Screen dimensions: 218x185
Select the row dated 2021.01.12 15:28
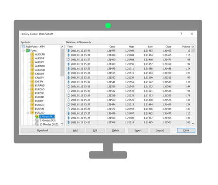click(x=129, y=100)
